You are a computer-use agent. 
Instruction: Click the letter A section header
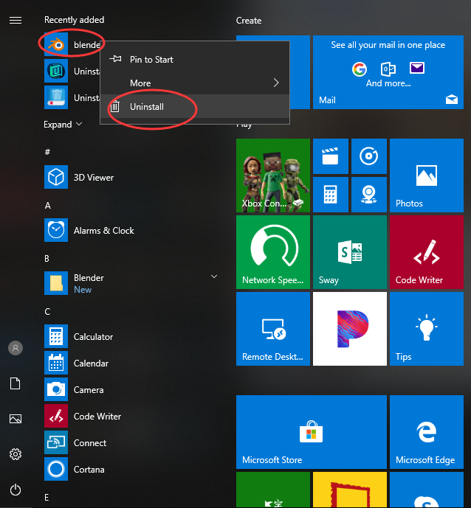click(48, 206)
